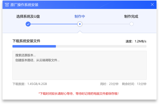159x104 pixels.
Task: Click the 搜索还原版本... log line
Action: tap(26, 55)
